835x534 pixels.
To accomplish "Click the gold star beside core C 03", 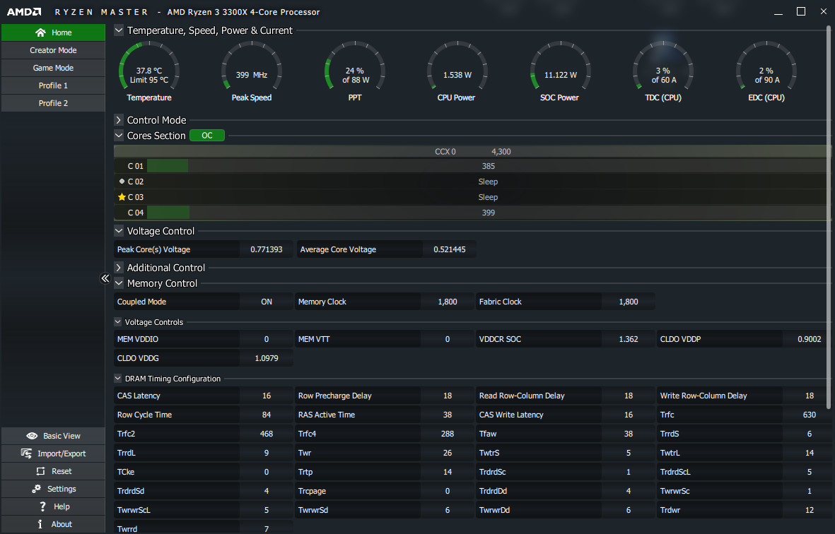I will (x=122, y=197).
